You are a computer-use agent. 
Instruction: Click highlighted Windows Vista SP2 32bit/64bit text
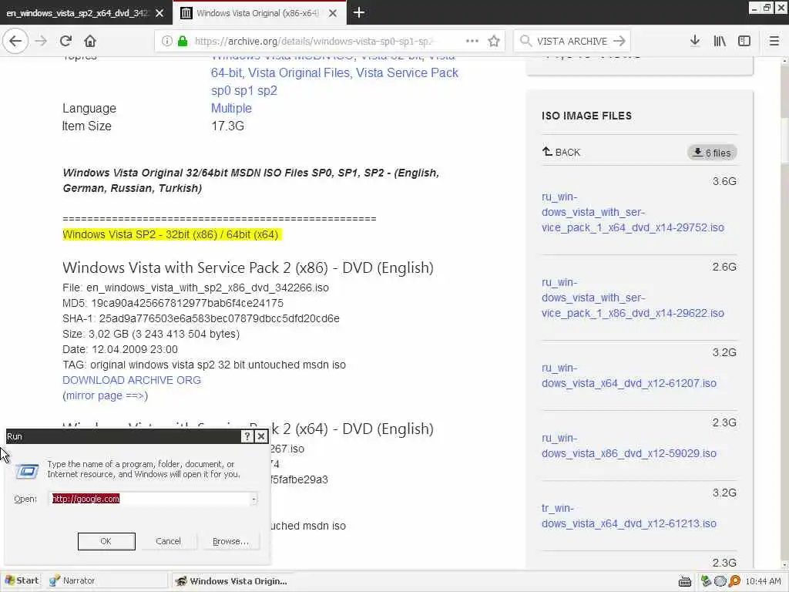coord(170,234)
